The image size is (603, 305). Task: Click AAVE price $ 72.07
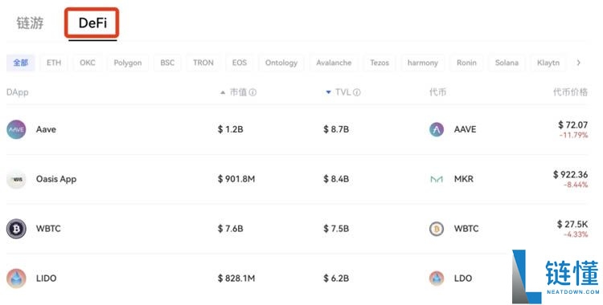pyautogui.click(x=573, y=125)
